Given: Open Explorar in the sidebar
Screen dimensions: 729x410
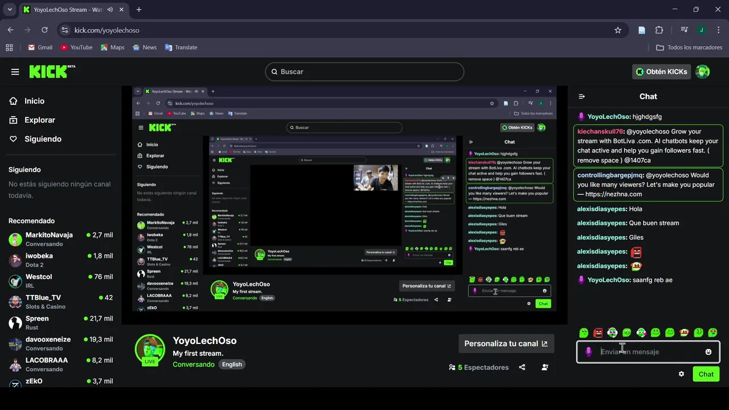Looking at the screenshot, I should [x=40, y=120].
